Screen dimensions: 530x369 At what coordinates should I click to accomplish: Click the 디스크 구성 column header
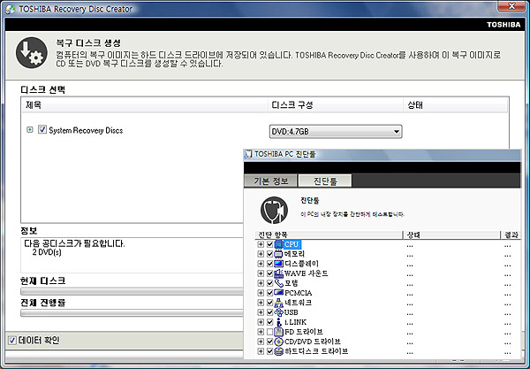(x=296, y=105)
